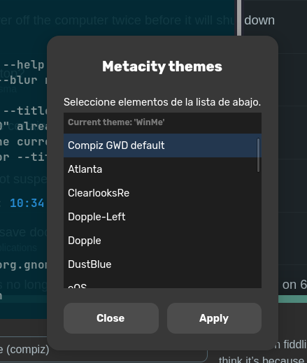Click the theme list scrollbar thumb
Image resolution: width=307 pixels, height=363 pixels.
(x=258, y=155)
